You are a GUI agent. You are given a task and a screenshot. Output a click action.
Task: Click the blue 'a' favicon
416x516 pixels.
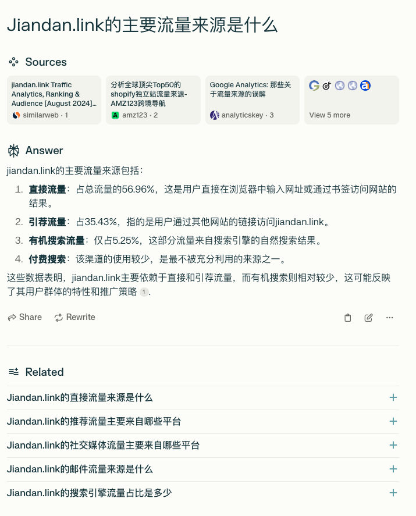coord(365,86)
